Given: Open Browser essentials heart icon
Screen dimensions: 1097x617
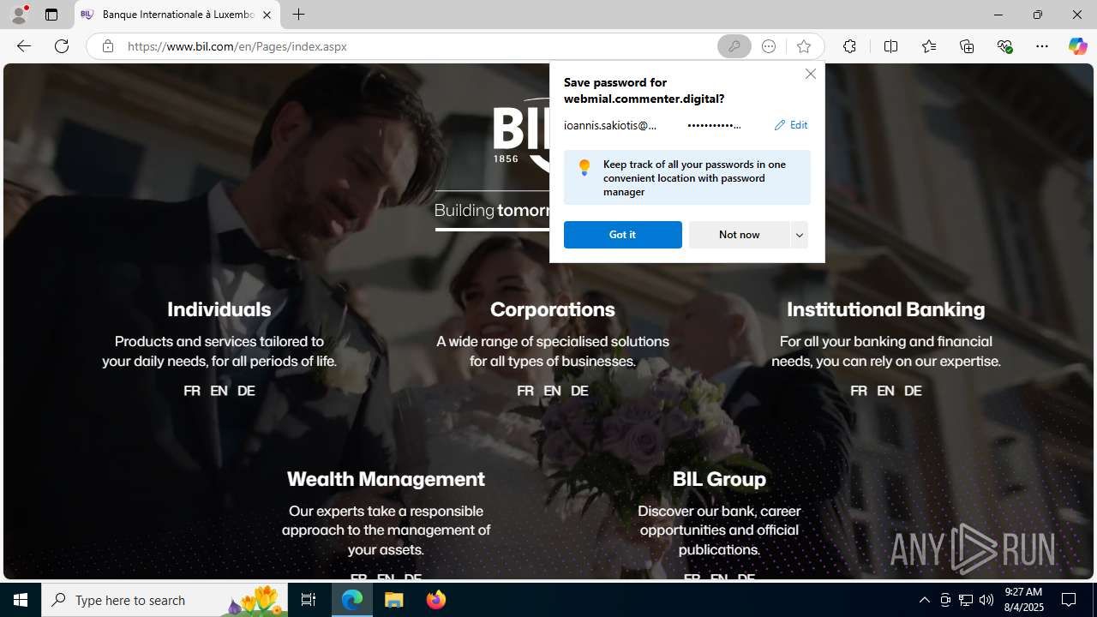Looking at the screenshot, I should 1004,46.
